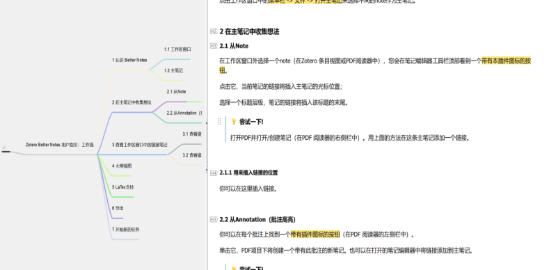Click the H2 marker beside '2 在主笔记中收集想法'

[x=214, y=31]
